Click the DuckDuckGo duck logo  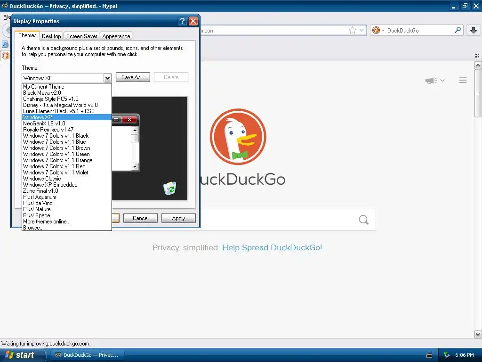tap(238, 136)
